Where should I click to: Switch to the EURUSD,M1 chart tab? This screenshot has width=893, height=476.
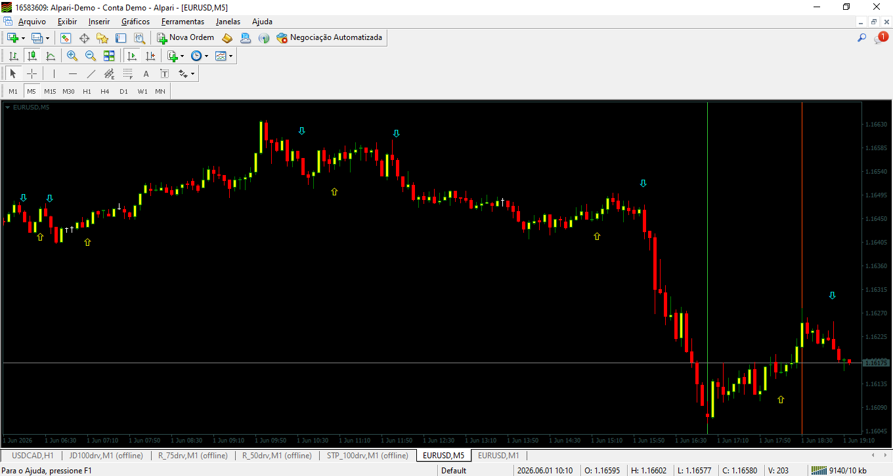498,455
